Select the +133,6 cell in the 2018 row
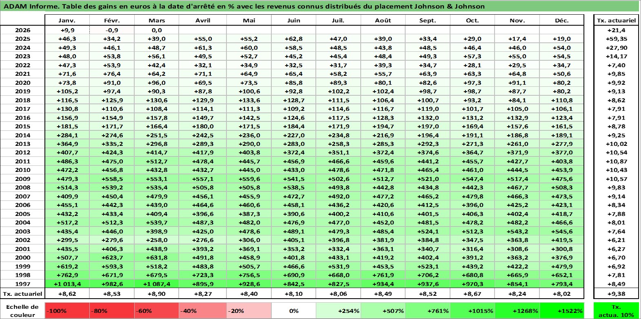The height and width of the screenshot is (319, 641). (x=249, y=100)
